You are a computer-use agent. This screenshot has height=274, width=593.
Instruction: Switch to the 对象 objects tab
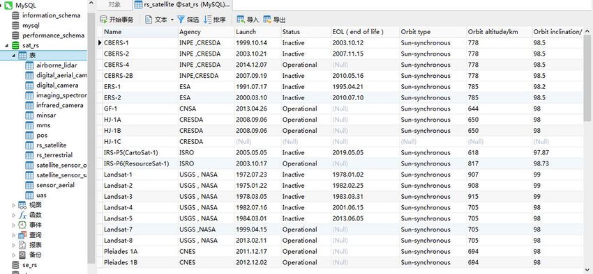114,5
